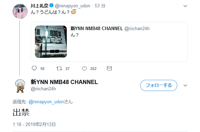Image resolution: width=200 pixels, height=132 pixels.
Task: Click the blue verified badge next to 川上礼奈
Action: pos(51,6)
